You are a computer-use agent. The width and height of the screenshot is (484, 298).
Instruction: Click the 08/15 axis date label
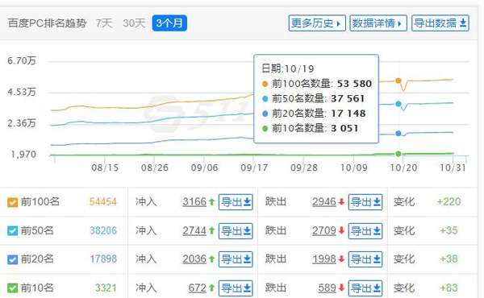(x=105, y=168)
